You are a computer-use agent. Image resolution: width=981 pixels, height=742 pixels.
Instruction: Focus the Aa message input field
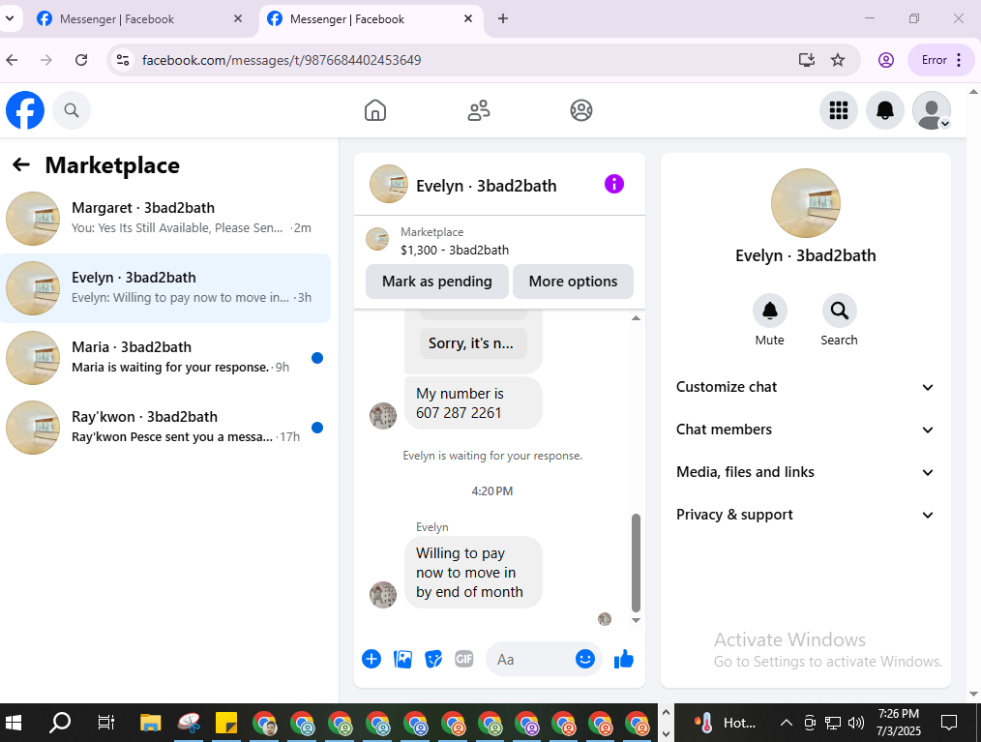[x=530, y=660]
